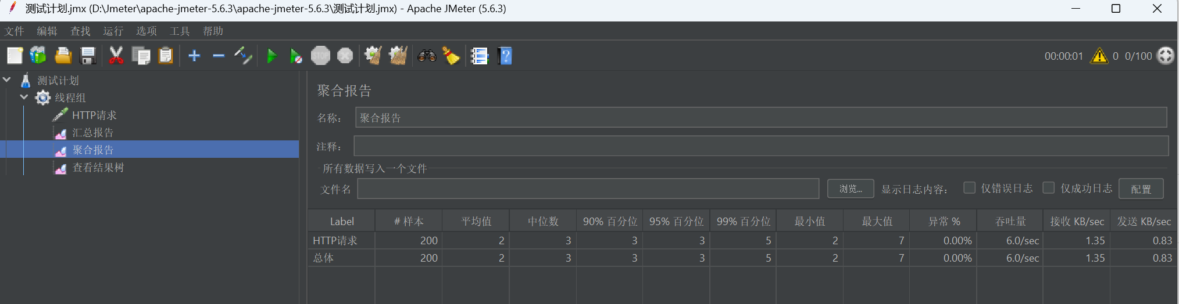Click the green Start test run icon
1179x304 pixels.
[x=271, y=56]
